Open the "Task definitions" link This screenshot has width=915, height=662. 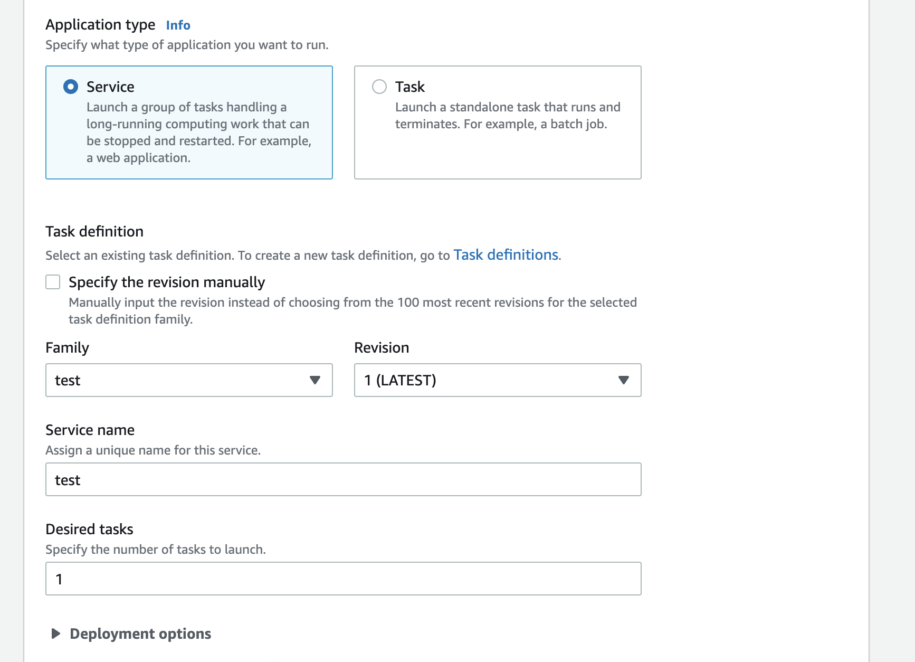tap(506, 254)
